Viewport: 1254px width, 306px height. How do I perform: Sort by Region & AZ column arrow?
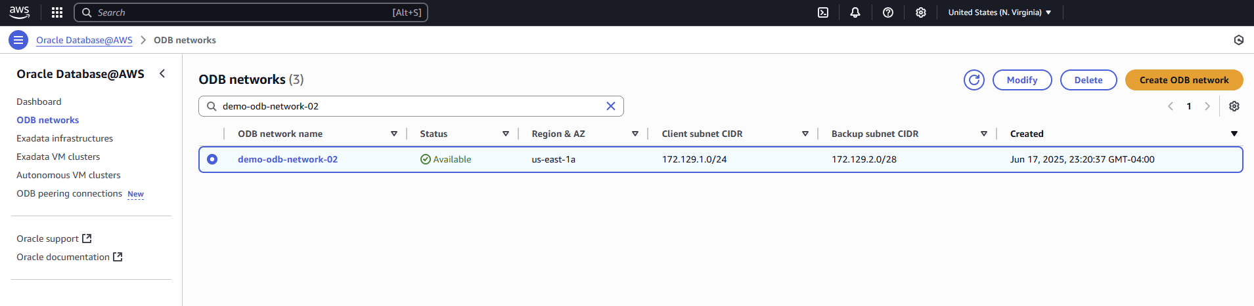pos(635,134)
